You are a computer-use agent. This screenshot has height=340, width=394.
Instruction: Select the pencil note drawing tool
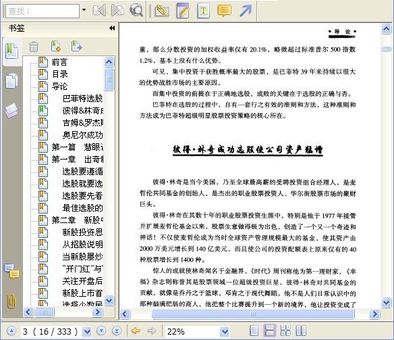183,11
